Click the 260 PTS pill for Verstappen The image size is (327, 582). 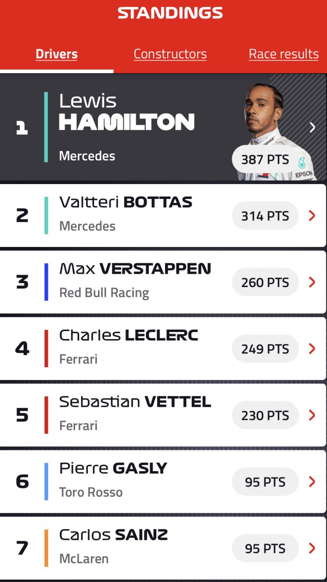click(x=265, y=282)
